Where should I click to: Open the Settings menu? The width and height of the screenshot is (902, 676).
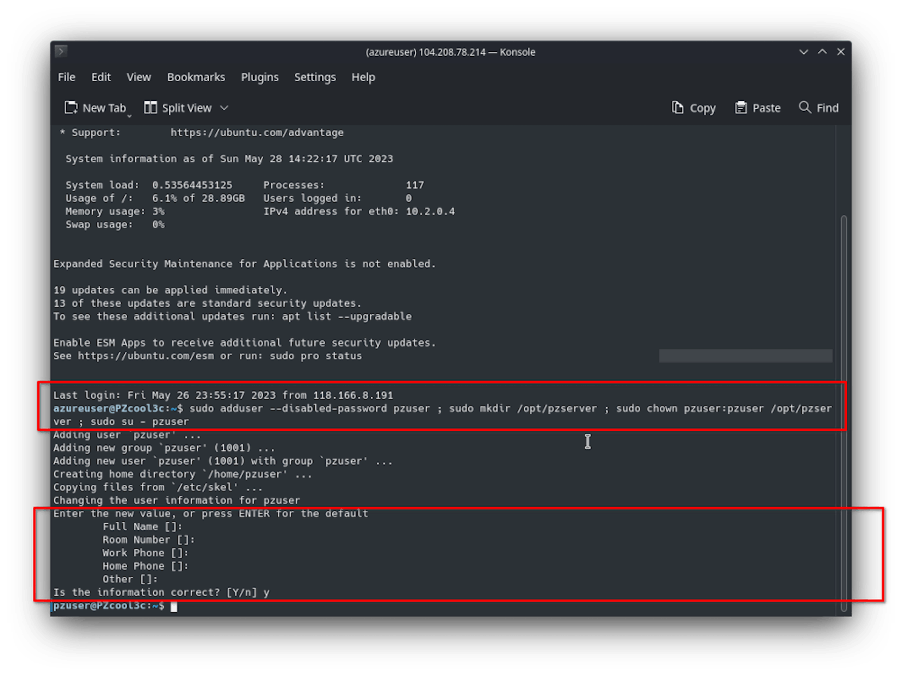(x=315, y=77)
